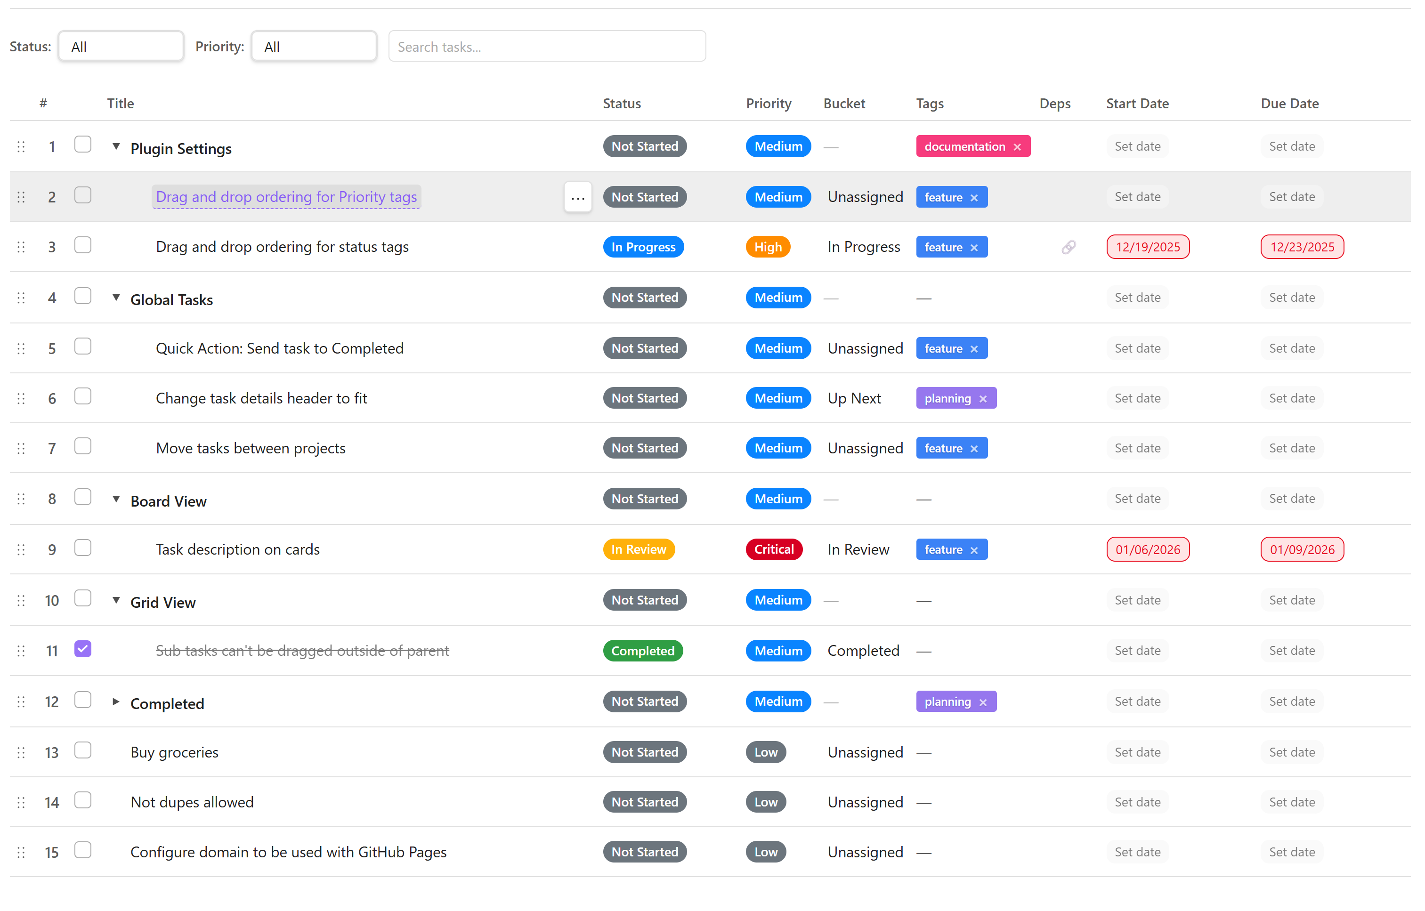This screenshot has height=911, width=1425.
Task: Remove the documentation tag from Plugin Settings
Action: [x=1017, y=147]
